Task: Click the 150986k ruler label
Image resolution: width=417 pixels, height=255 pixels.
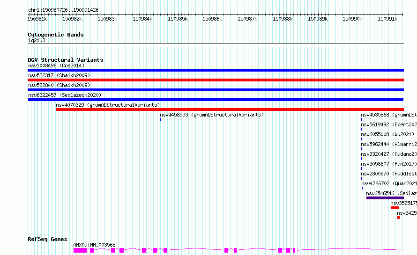Action: coord(212,19)
